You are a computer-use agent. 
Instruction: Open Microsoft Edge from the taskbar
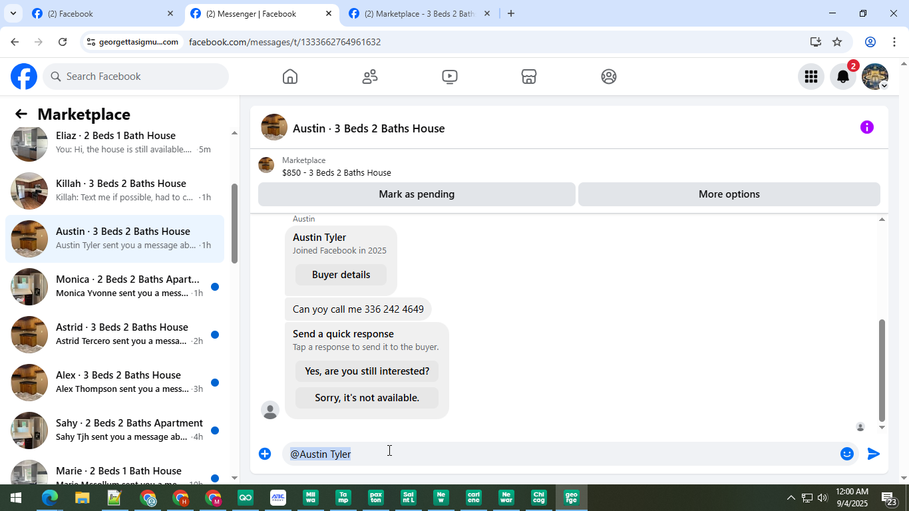click(50, 498)
